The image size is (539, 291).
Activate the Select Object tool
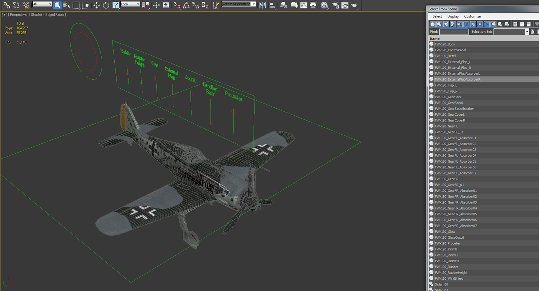click(x=57, y=5)
